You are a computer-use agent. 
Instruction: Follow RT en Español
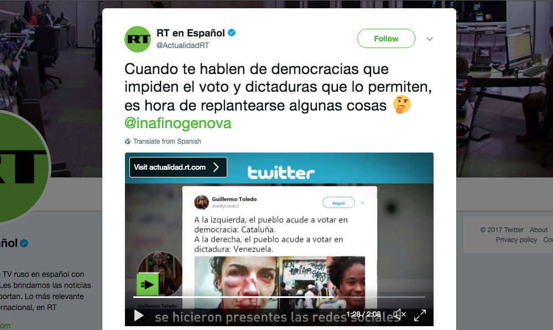pyautogui.click(x=386, y=39)
